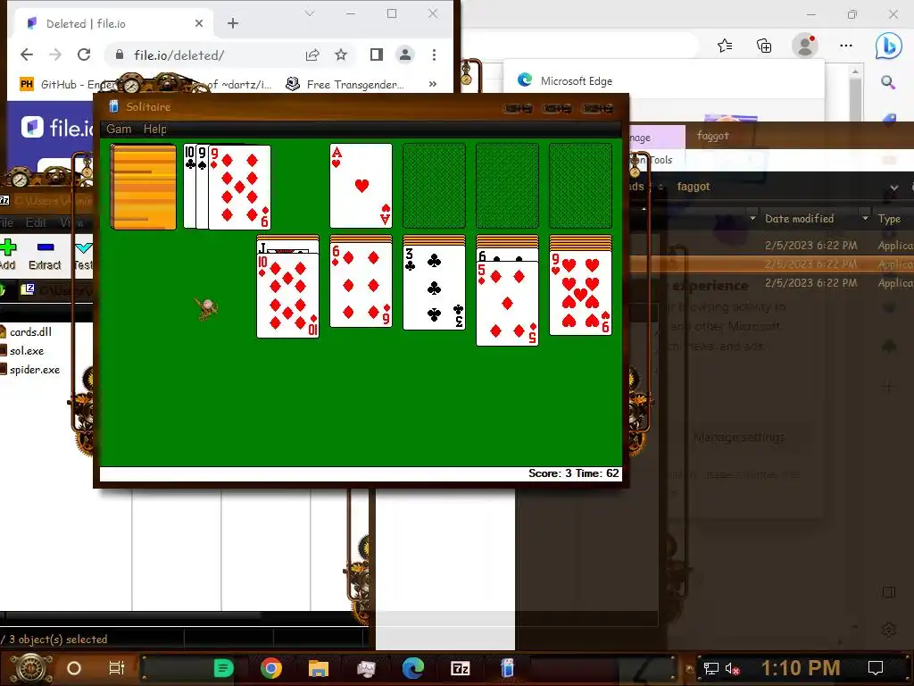Image resolution: width=914 pixels, height=686 pixels.
Task: Select sol.exe in 7-Zip
Action: pos(27,350)
